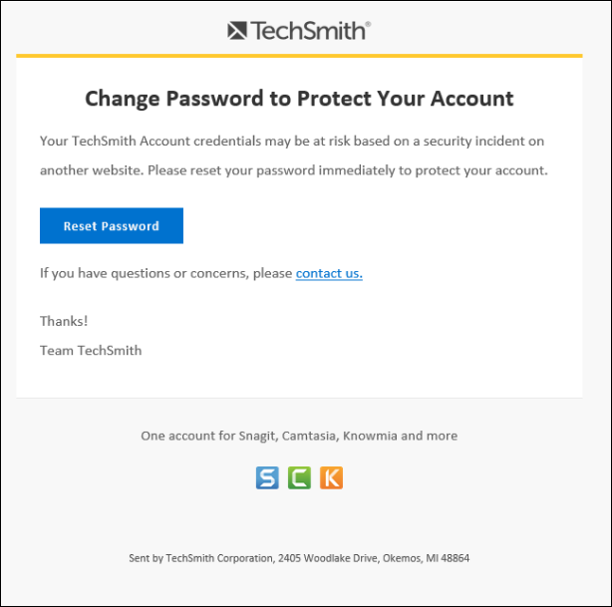This screenshot has height=607, width=612.
Task: Click the TechSmith logo mark symbol
Action: tap(237, 31)
